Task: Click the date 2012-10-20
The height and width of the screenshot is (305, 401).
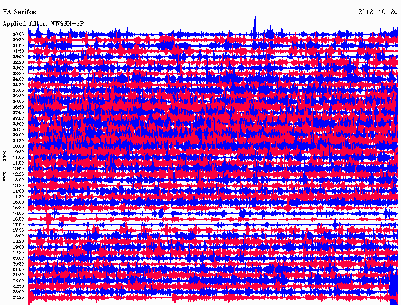Action: point(378,12)
